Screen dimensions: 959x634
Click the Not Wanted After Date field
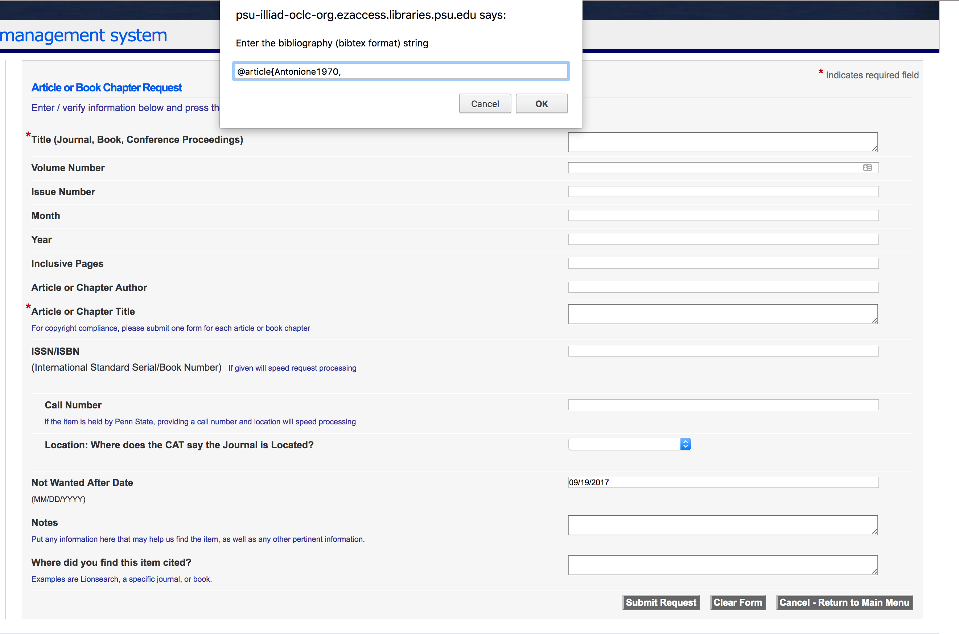721,482
